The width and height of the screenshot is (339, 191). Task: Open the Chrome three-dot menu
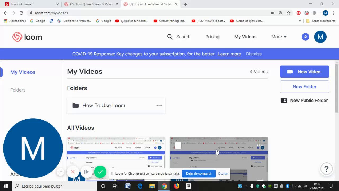click(333, 13)
